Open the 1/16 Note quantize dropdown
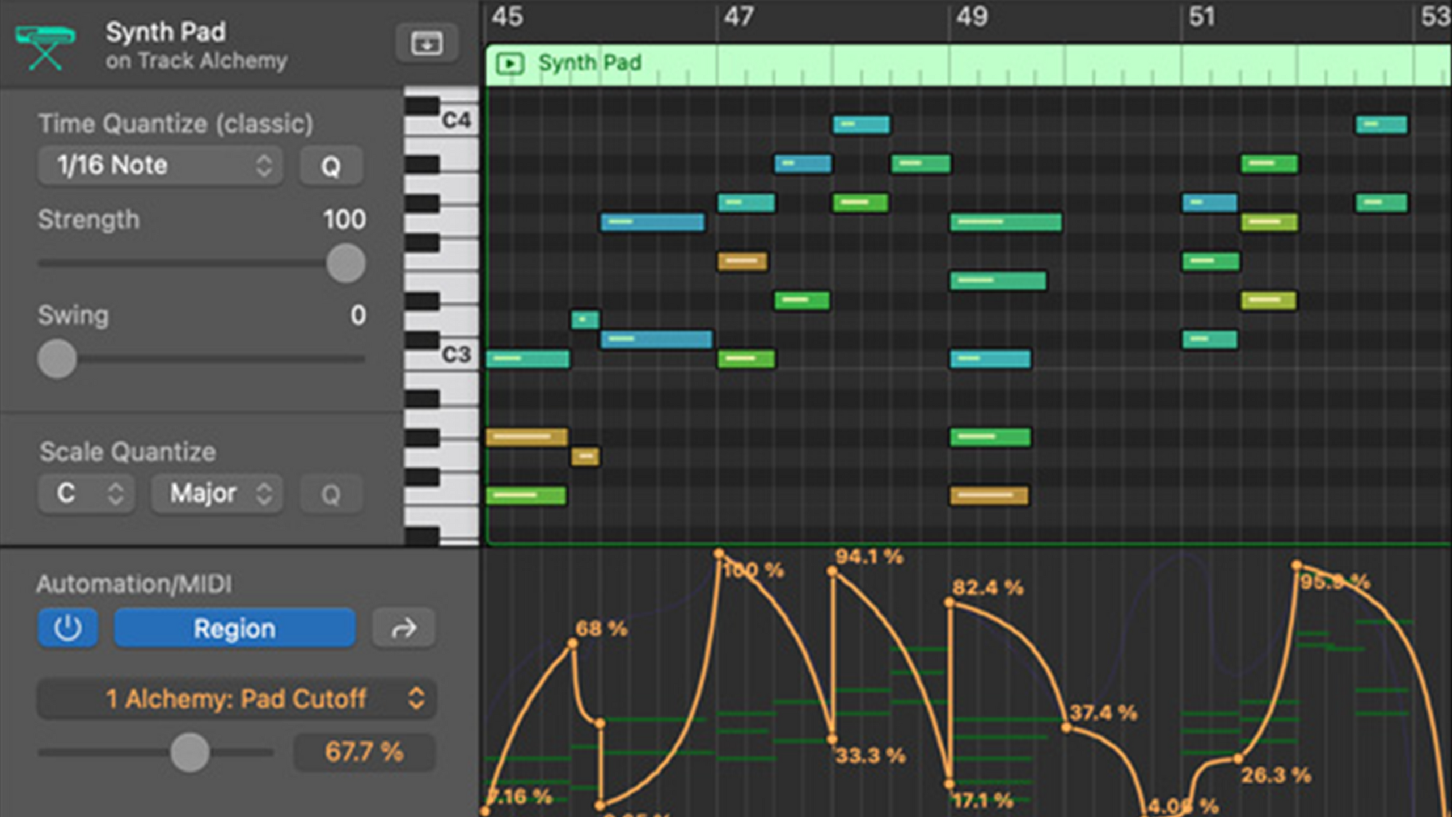The height and width of the screenshot is (817, 1452). (x=161, y=166)
